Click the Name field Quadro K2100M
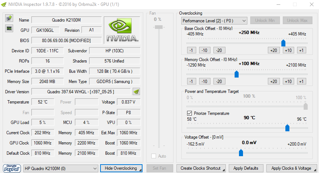Image resolution: width=319 pixels, height=173 pixels. pyautogui.click(x=67, y=20)
